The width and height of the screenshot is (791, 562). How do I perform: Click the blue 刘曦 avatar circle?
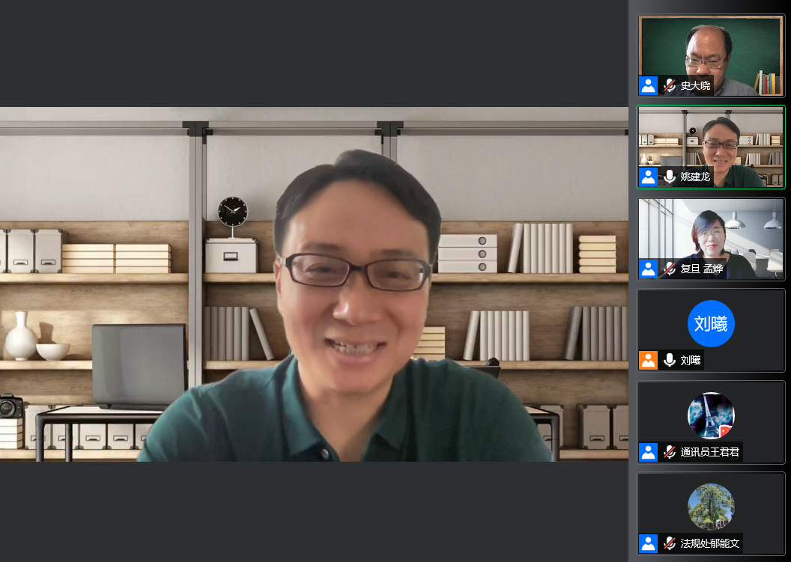coord(711,323)
